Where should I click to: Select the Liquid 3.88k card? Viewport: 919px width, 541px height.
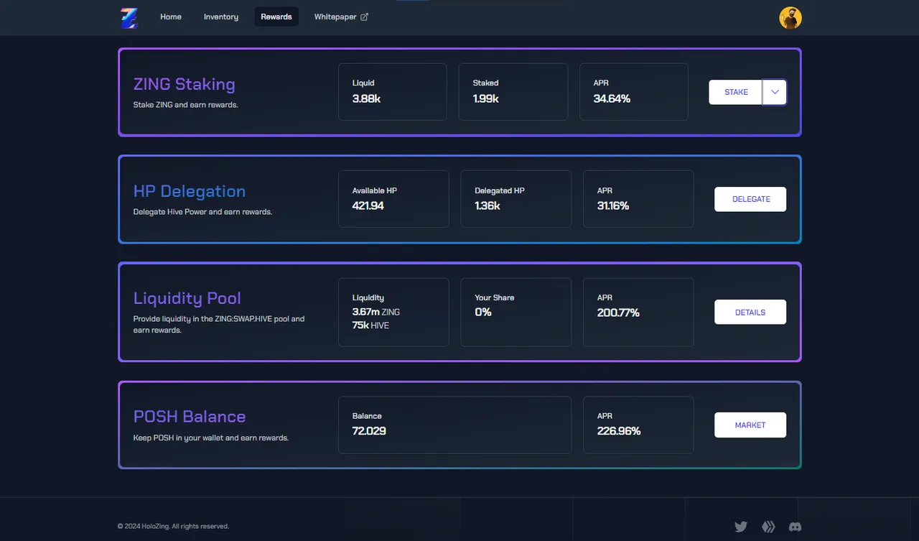[x=393, y=92]
